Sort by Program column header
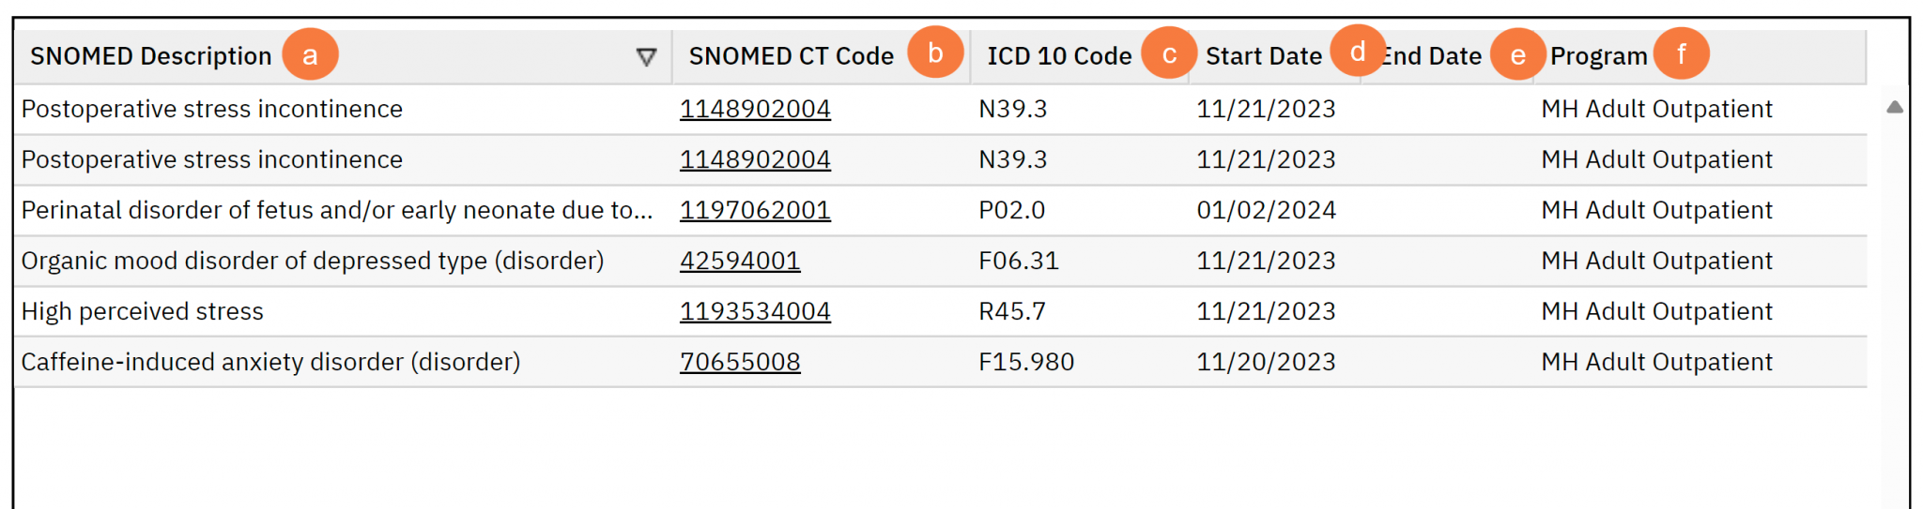 pos(1598,56)
